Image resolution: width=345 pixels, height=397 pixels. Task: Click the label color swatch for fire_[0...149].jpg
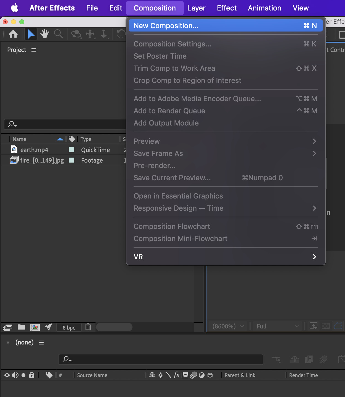pyautogui.click(x=71, y=160)
